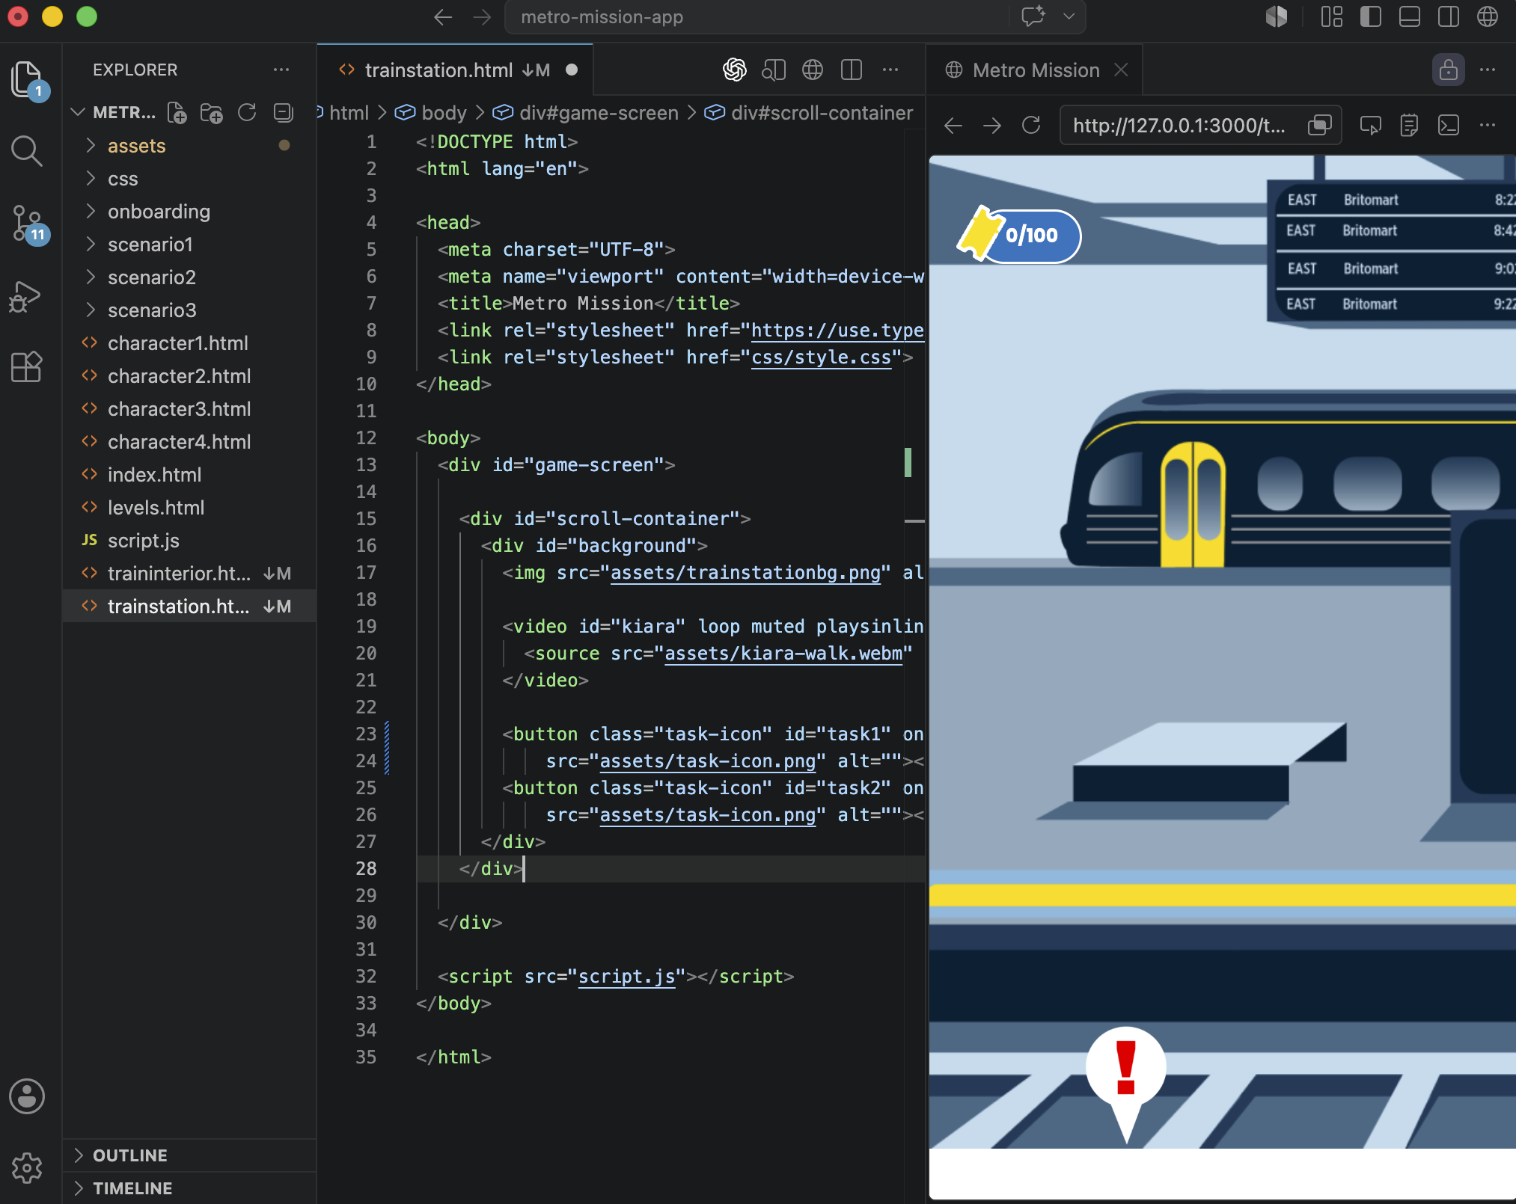Select div#game-screen in breadcrumb
The height and width of the screenshot is (1204, 1516).
point(599,113)
